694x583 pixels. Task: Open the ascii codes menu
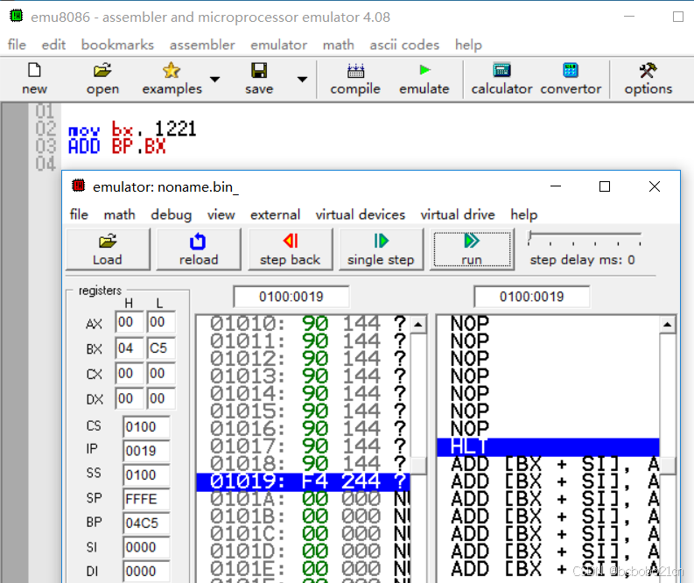pyautogui.click(x=404, y=45)
